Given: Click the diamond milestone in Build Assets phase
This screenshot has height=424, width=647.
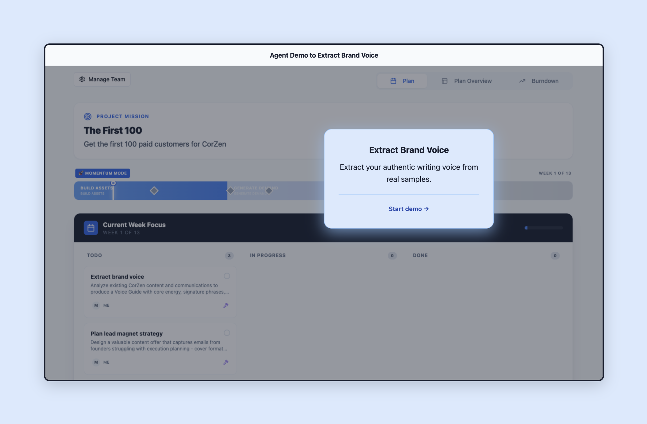Looking at the screenshot, I should click(154, 190).
